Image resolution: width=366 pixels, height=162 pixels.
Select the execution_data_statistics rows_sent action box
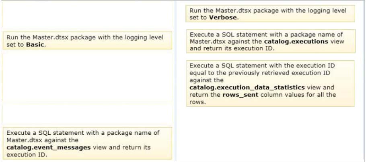[x=270, y=84]
